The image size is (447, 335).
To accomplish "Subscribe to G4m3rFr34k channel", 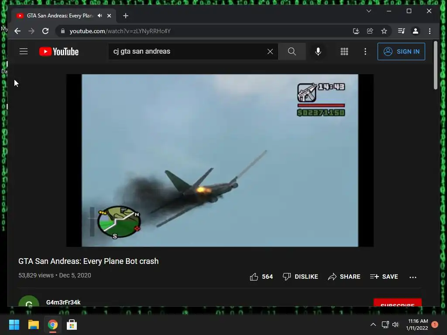I will coord(397,303).
